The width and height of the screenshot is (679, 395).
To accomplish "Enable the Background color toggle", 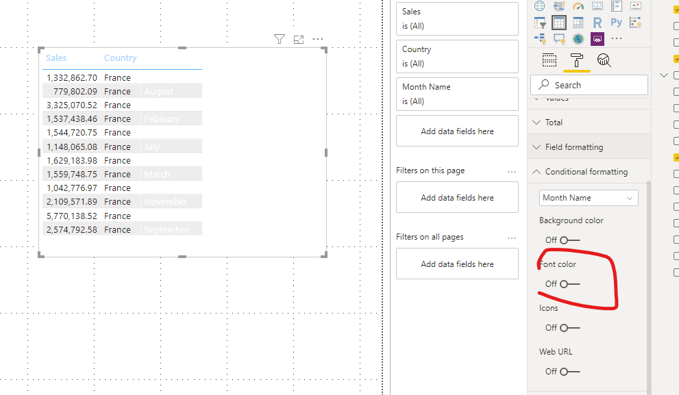I will pos(569,240).
